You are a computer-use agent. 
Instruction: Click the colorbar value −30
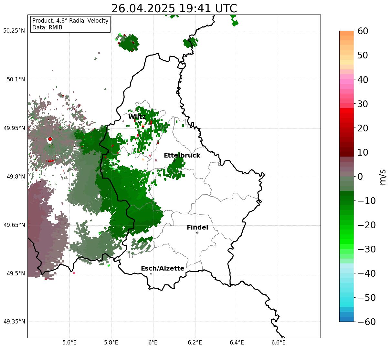pyautogui.click(x=366, y=249)
